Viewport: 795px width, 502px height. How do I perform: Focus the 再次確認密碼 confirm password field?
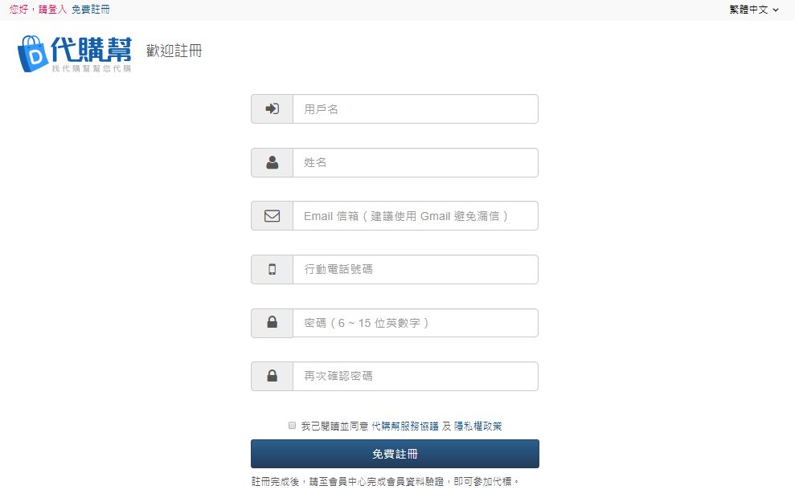(x=415, y=376)
